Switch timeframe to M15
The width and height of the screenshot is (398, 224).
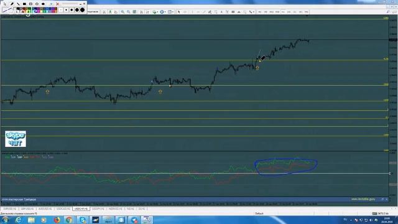point(271,12)
